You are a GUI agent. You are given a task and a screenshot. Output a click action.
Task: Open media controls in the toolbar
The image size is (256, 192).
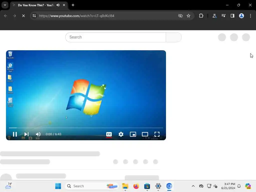(223, 16)
